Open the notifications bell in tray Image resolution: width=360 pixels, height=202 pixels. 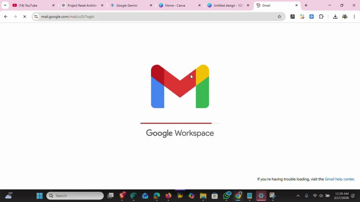pyautogui.click(x=353, y=196)
